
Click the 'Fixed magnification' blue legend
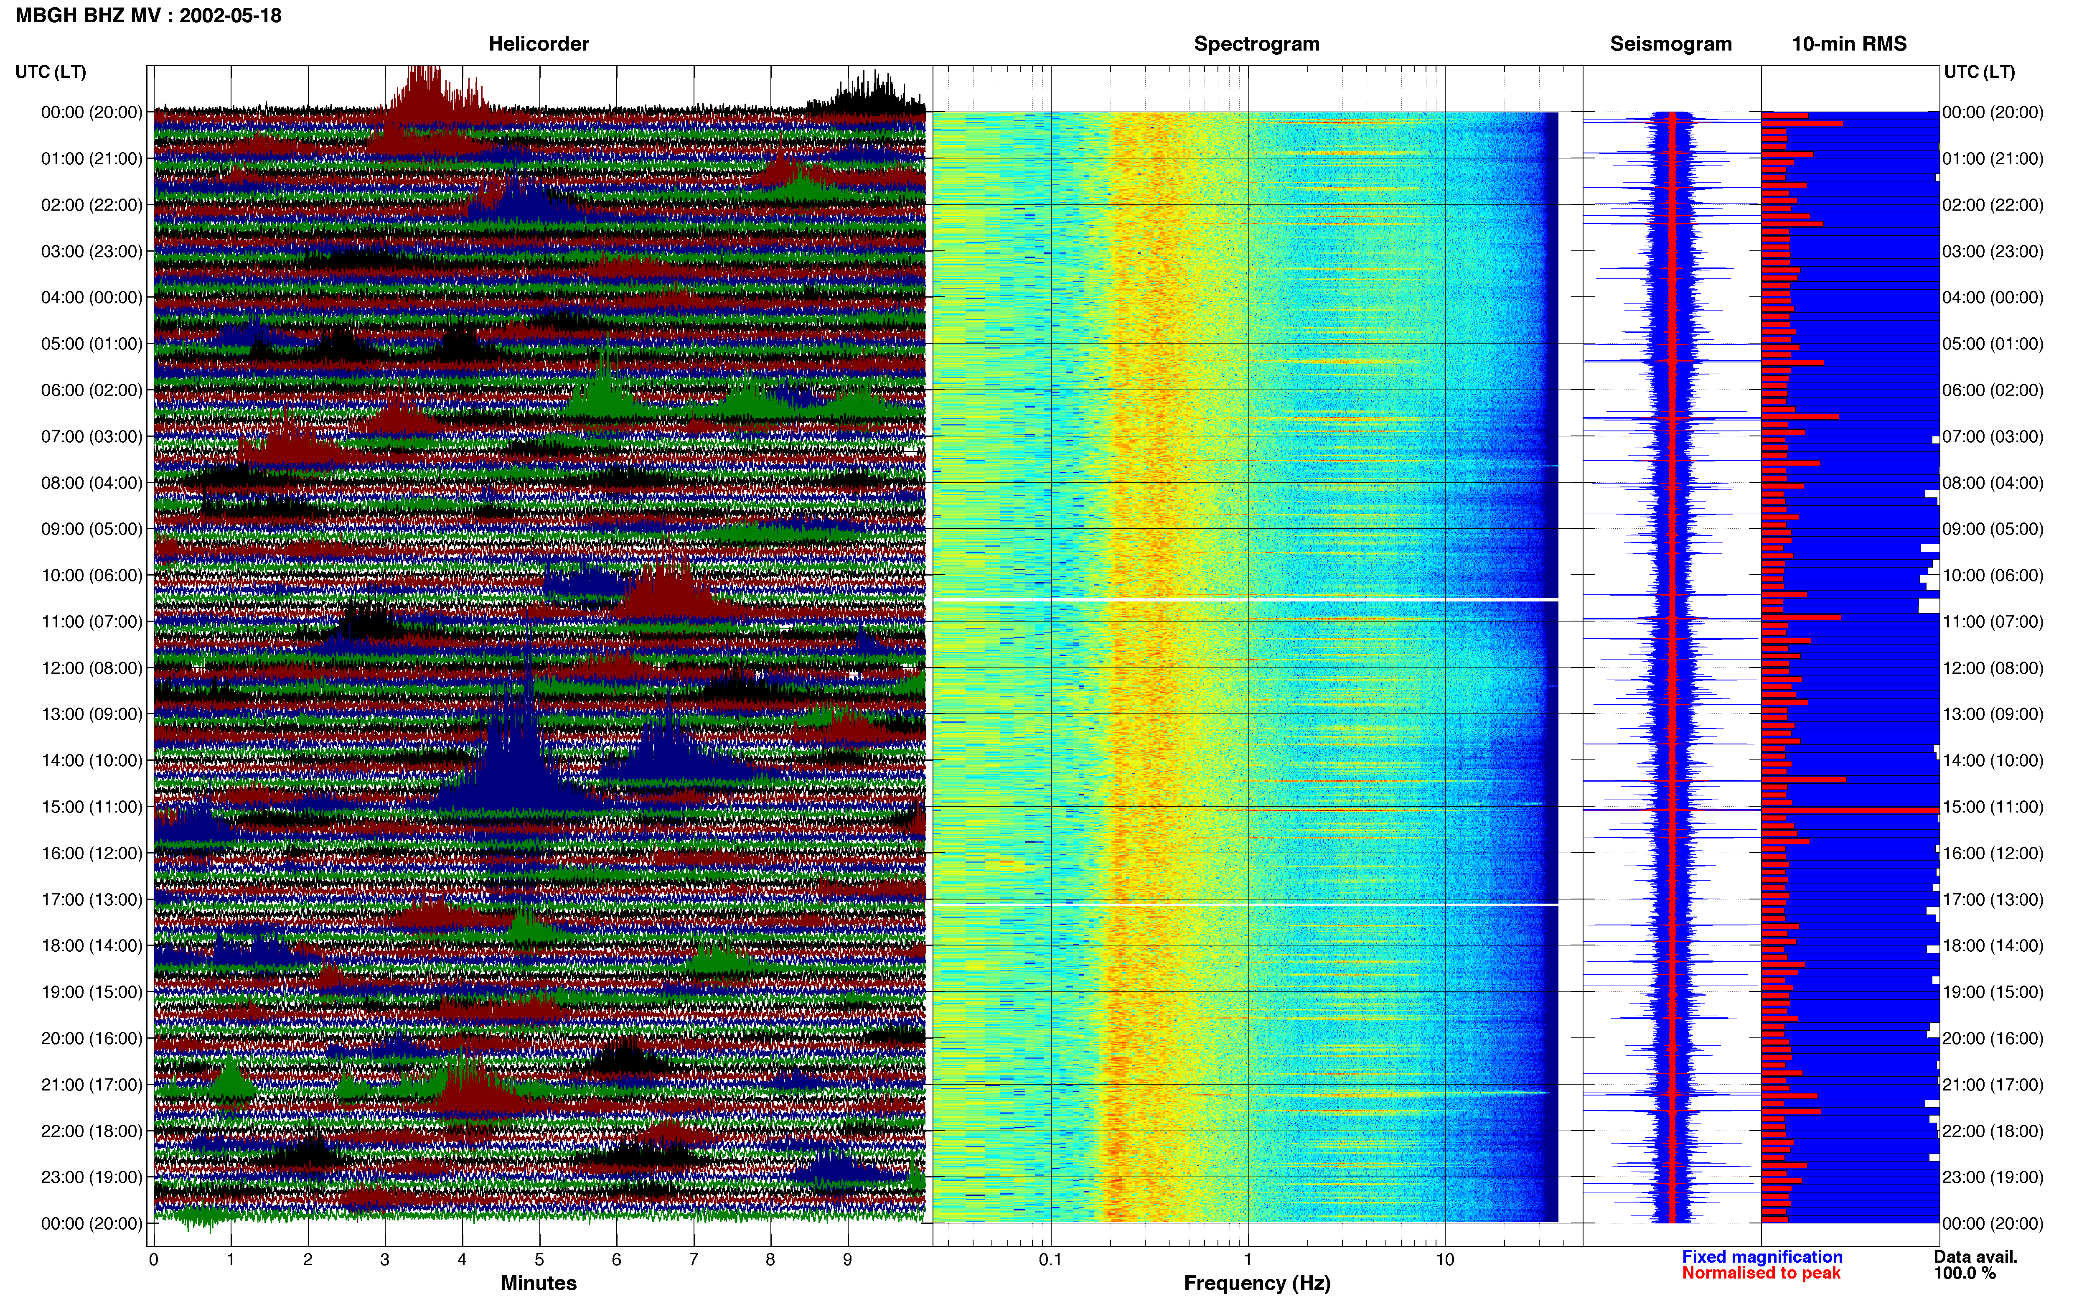(x=1761, y=1256)
